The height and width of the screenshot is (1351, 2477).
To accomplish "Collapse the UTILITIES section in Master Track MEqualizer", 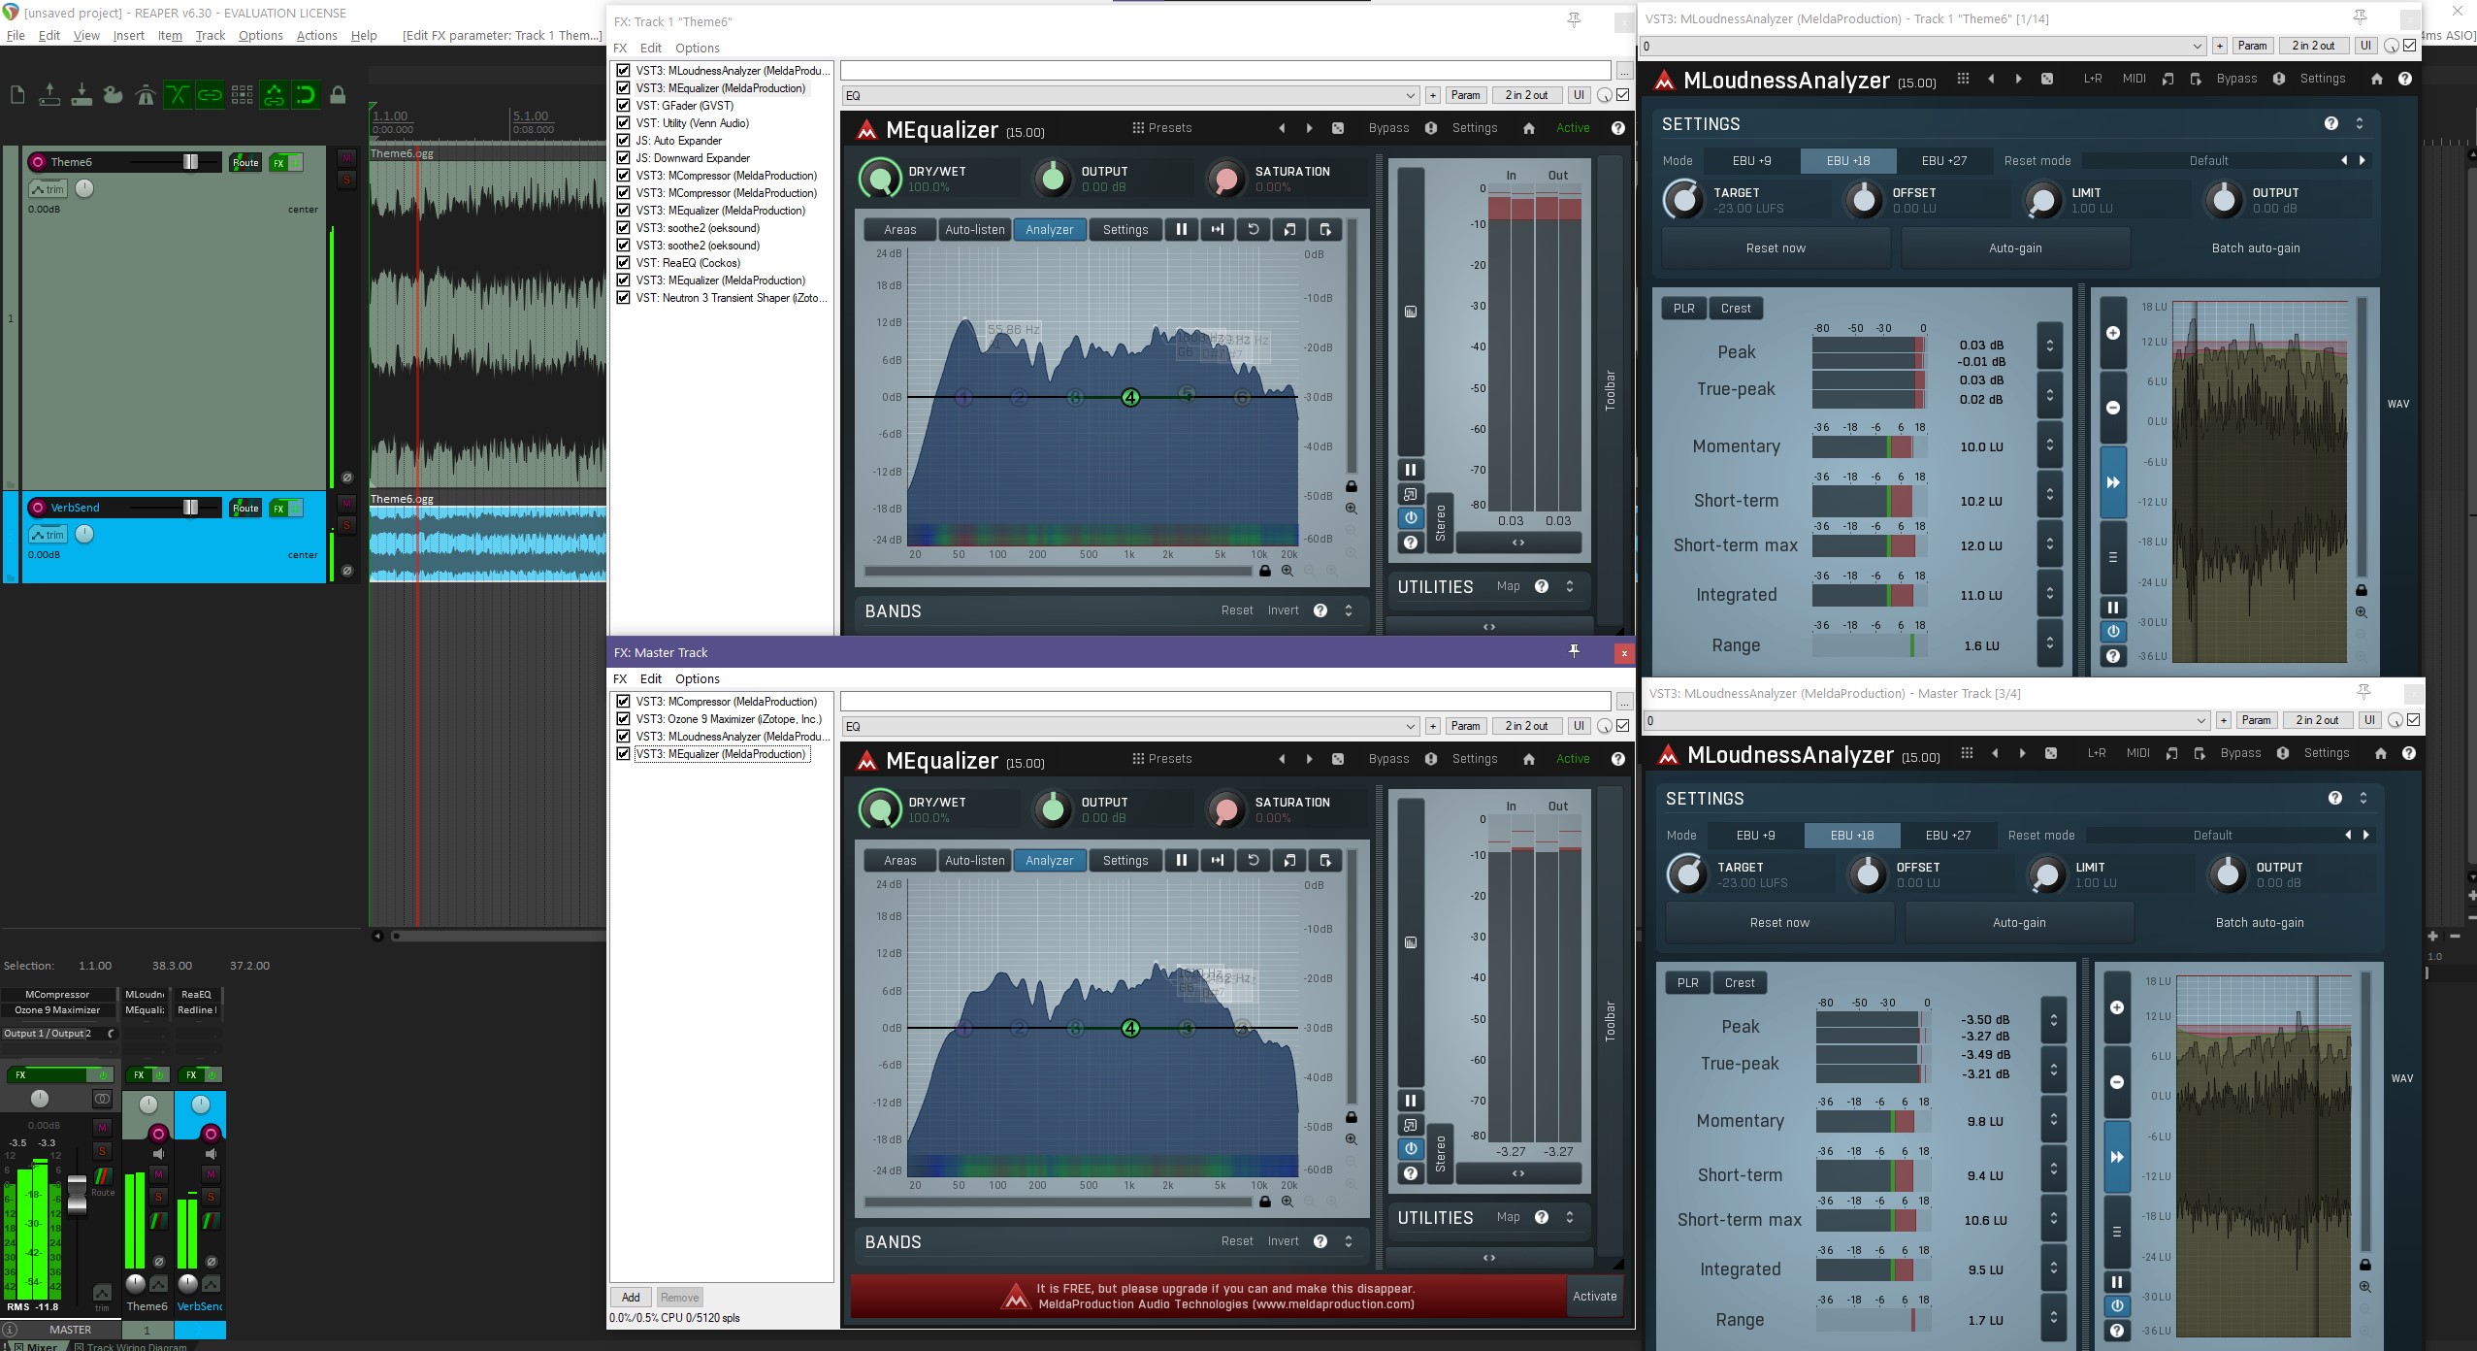I will [1570, 1217].
